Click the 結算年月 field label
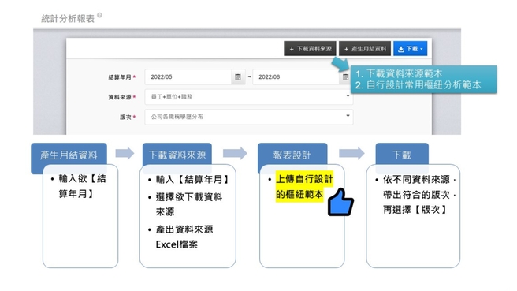 (120, 77)
